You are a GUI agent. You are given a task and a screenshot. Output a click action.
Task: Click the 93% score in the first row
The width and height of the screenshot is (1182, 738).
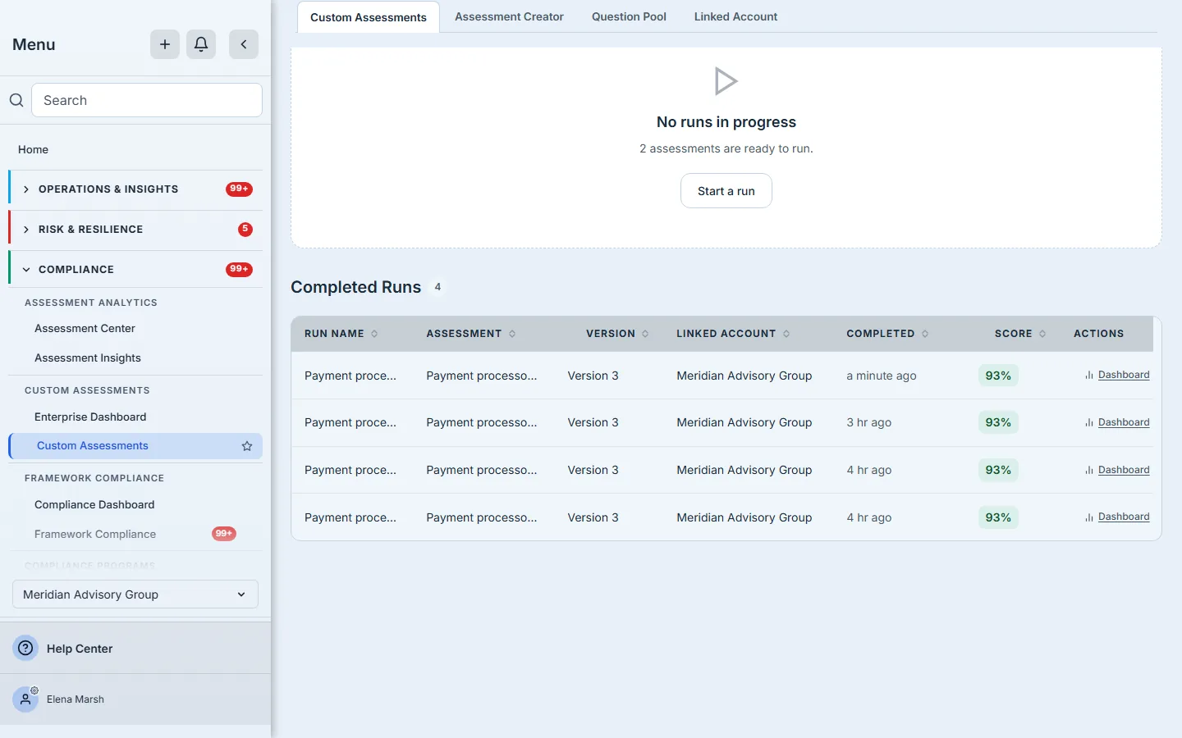pos(998,376)
